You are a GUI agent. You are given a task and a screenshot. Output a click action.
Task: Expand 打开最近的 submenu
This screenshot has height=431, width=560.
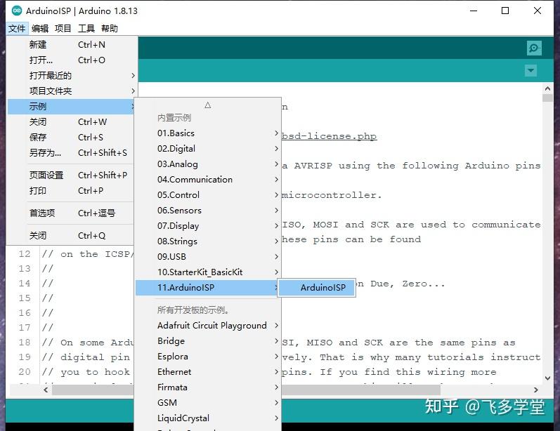pos(72,75)
